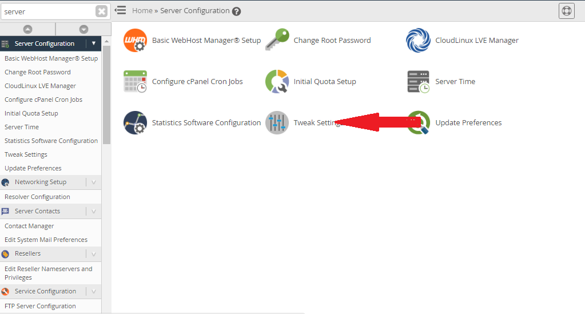This screenshot has height=314, width=585.
Task: Open Change Root Password main link
Action: (332, 41)
